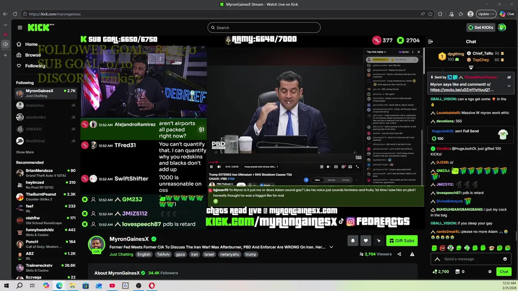Click the browser Update button
The height and width of the screenshot is (291, 518).
point(486,14)
